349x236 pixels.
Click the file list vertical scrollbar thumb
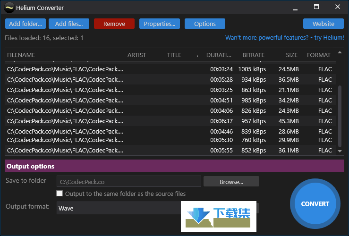tap(340, 116)
